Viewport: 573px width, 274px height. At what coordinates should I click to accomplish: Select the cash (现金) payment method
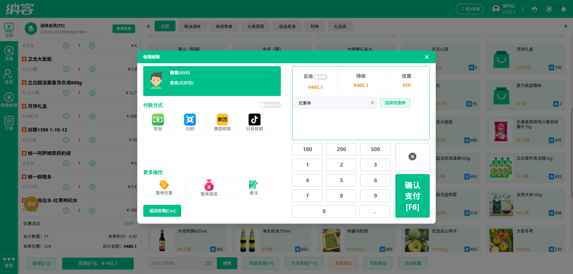click(158, 123)
